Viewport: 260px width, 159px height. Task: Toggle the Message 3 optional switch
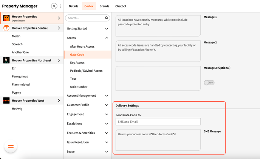209,82
